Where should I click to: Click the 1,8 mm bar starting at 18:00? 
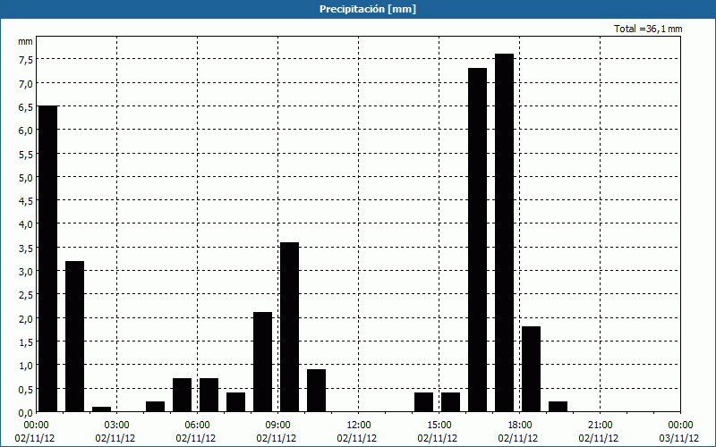[531, 369]
